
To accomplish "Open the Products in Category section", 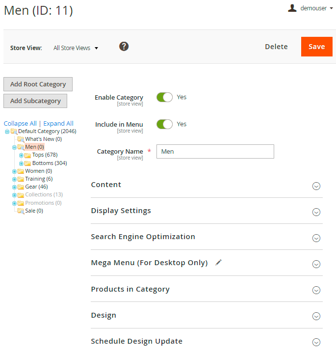I will (207, 289).
